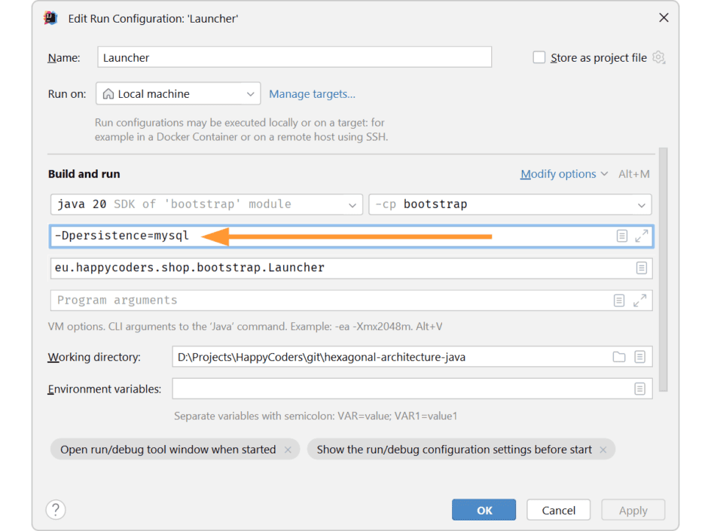711x531 pixels.
Task: Click the Apply button
Action: click(633, 509)
